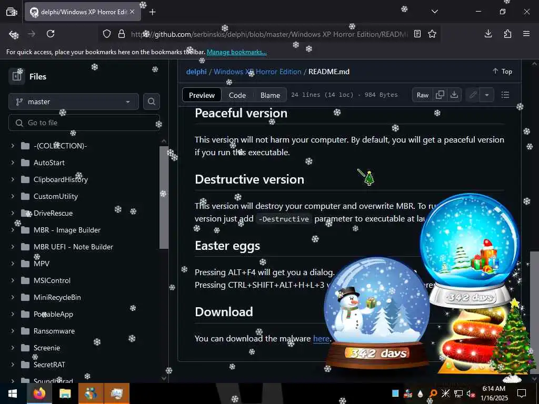Open the network tray icon
The height and width of the screenshot is (404, 539).
pyautogui.click(x=458, y=393)
